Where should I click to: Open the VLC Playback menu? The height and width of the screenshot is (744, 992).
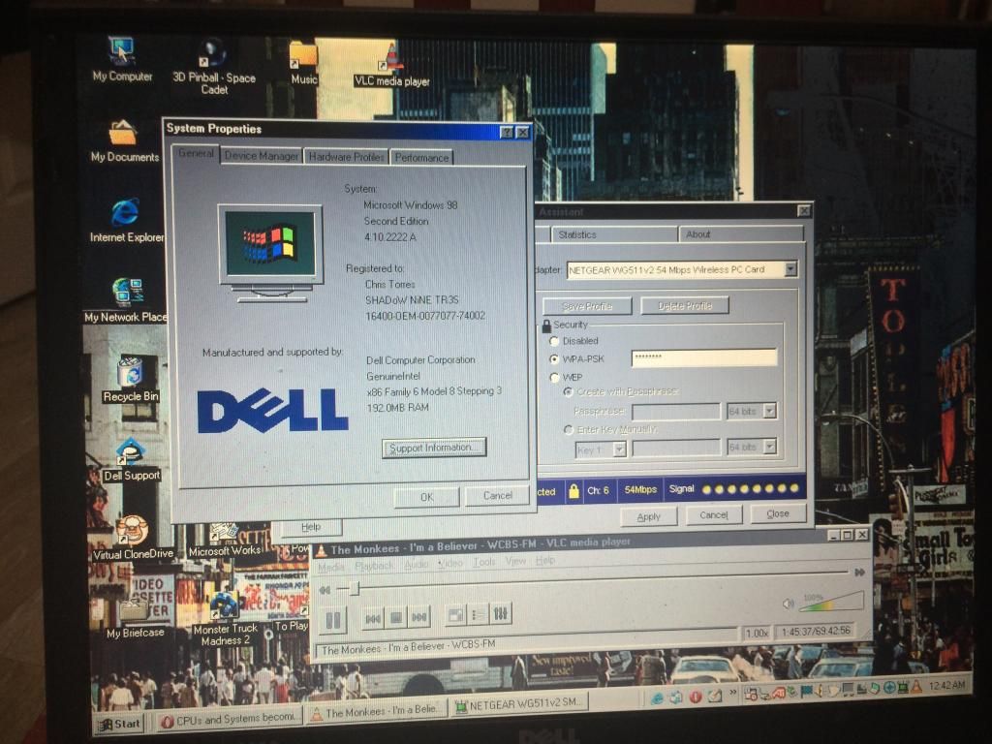374,565
